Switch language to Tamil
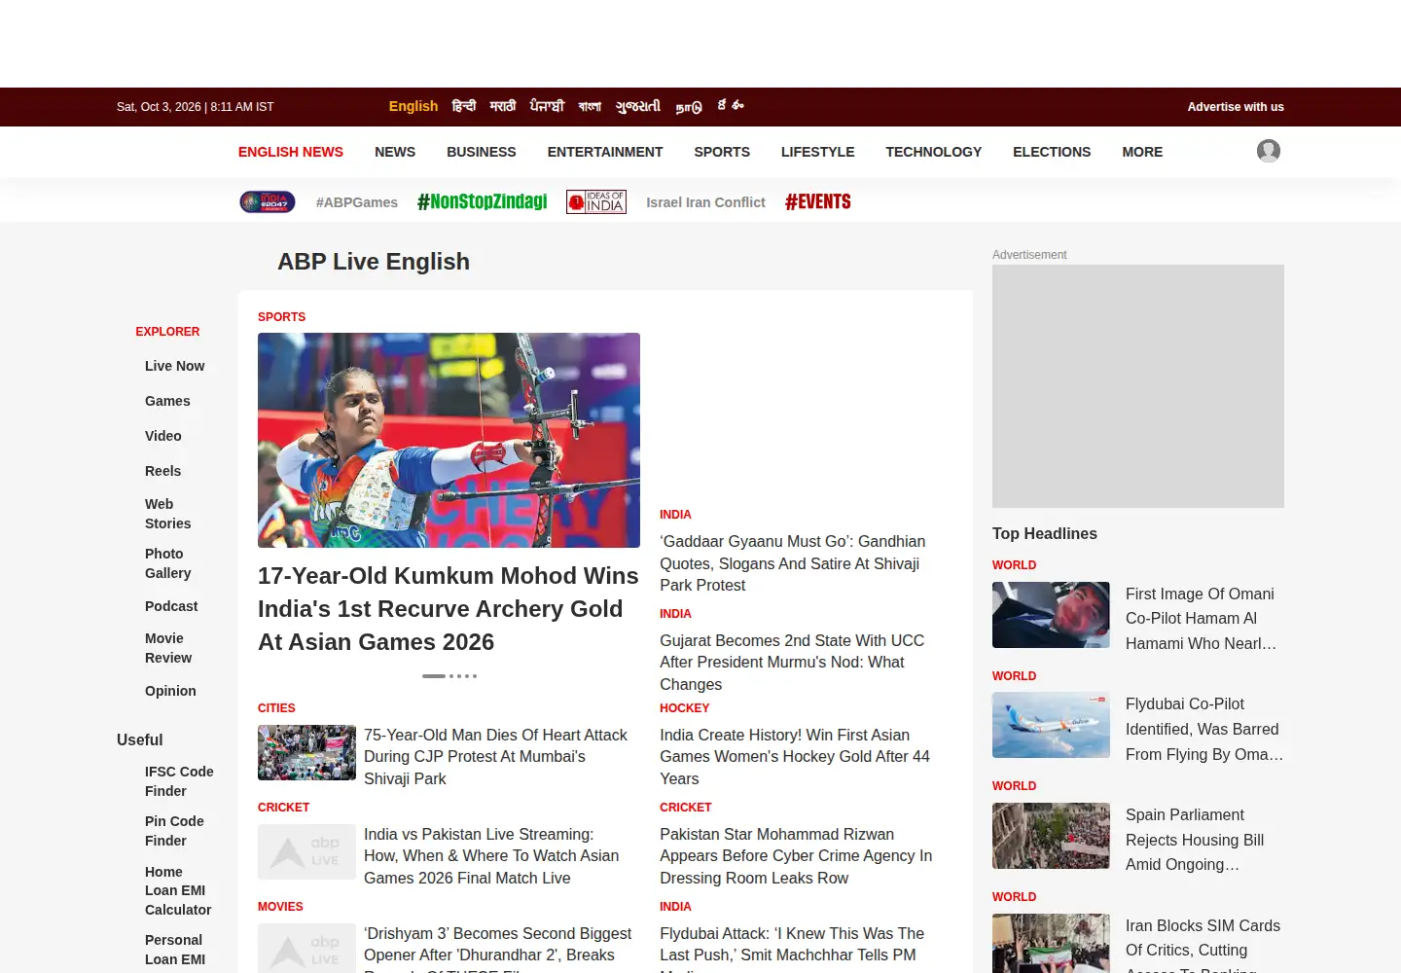Screen dimensions: 1401x973 point(689,107)
